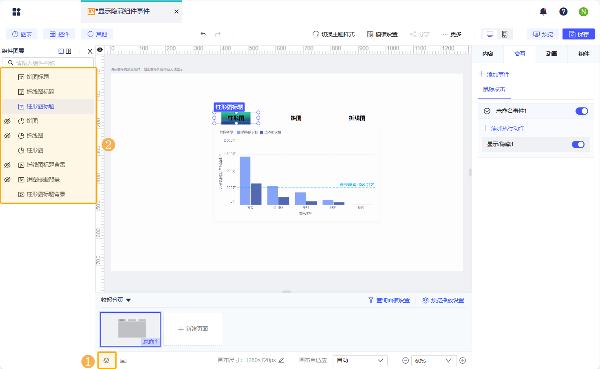Select the 柱形图 chart layer
The height and width of the screenshot is (369, 600).
(x=48, y=151)
